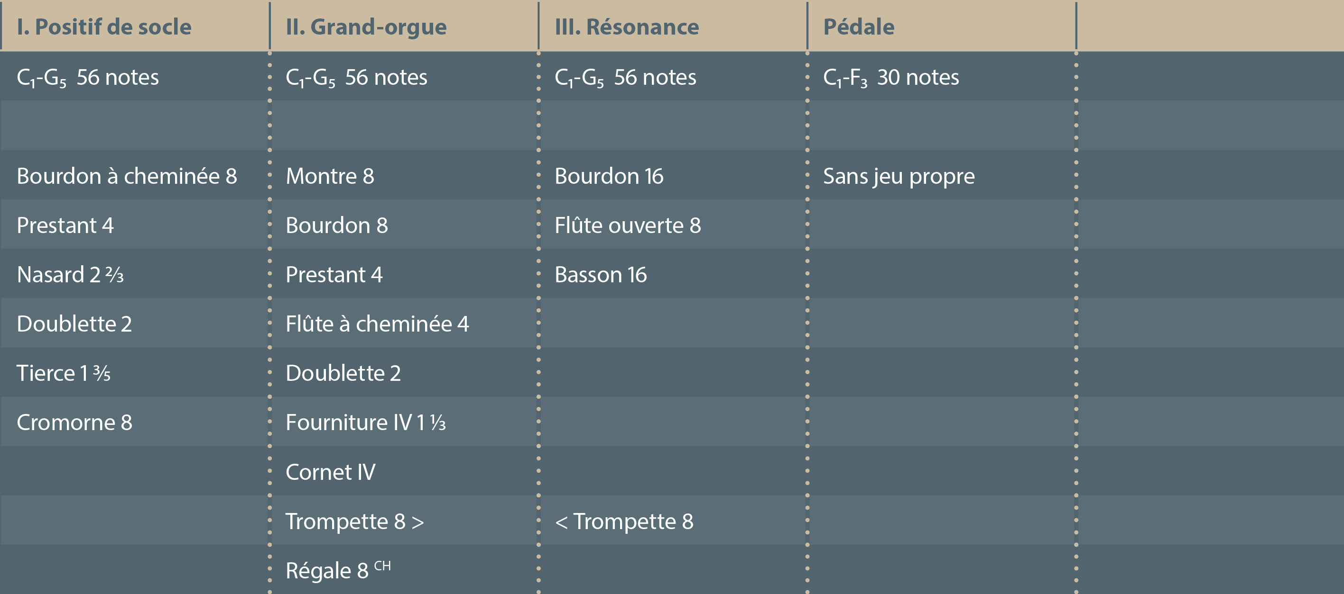Click "< Trompette 8" in Résonance column
This screenshot has height=594, width=1344.
(624, 522)
